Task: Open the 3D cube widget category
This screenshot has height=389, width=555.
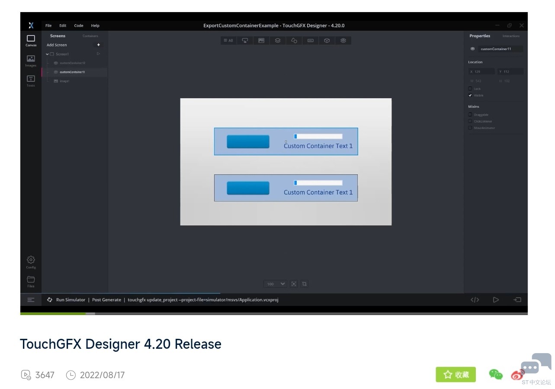Action: tap(327, 41)
